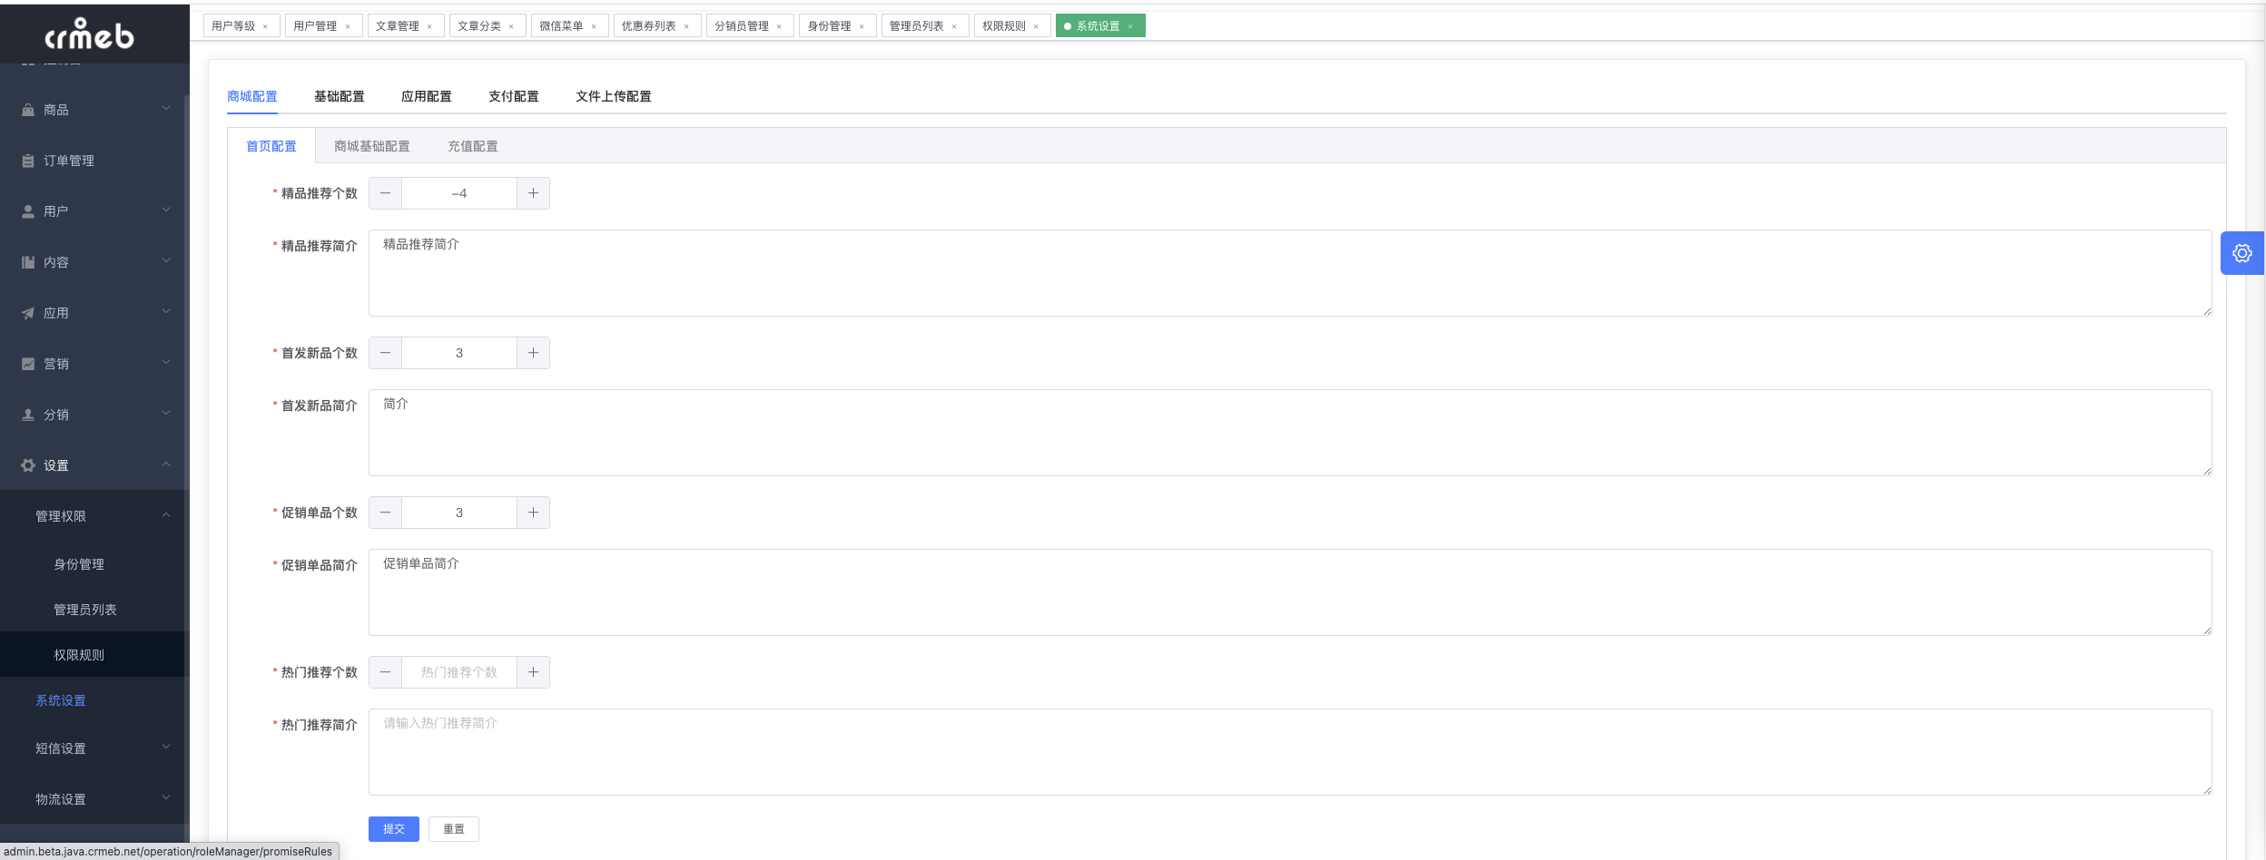
Task: Click the 订单管理 clipboard icon
Action: click(28, 161)
